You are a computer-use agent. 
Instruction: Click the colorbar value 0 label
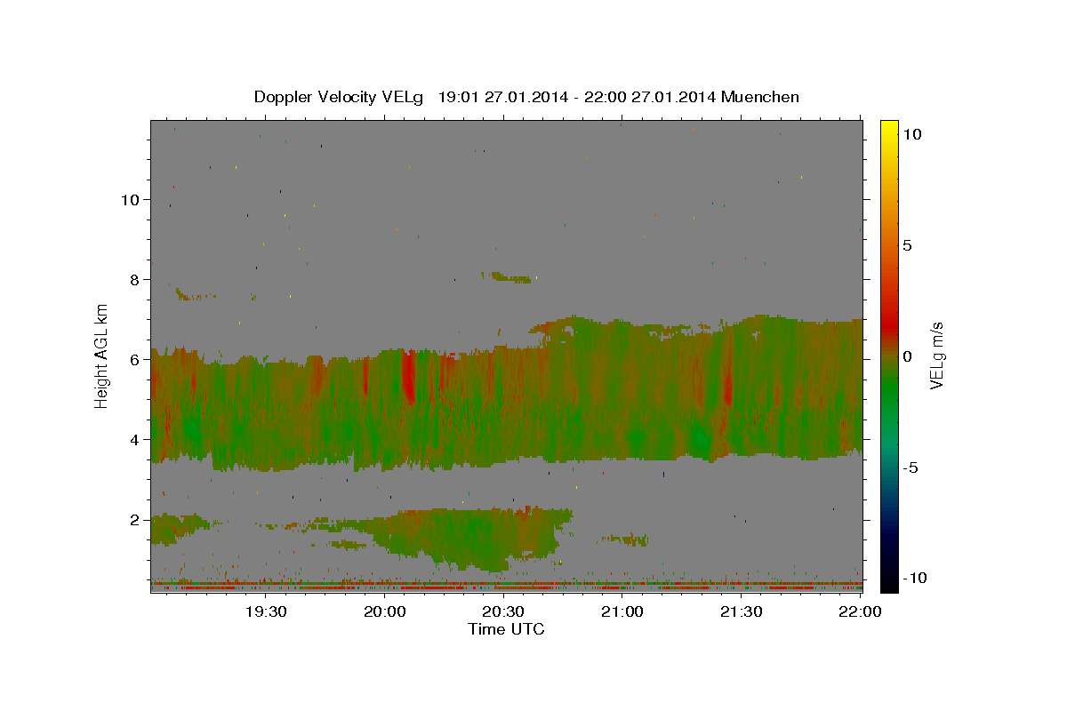pos(907,355)
